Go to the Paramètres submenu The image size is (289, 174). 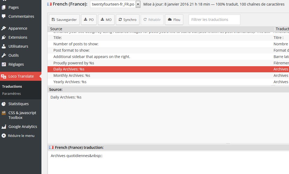tap(11, 93)
